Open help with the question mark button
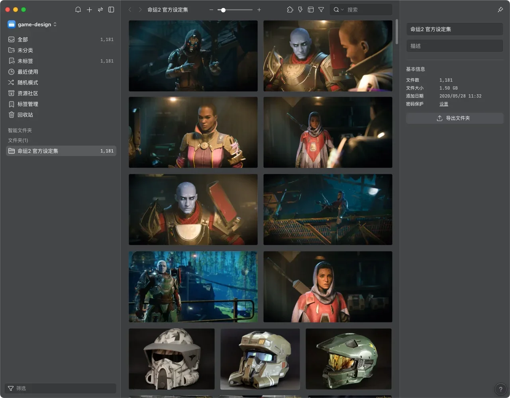 [501, 389]
